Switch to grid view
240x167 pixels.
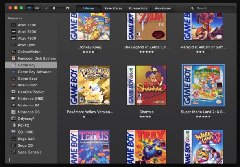(x=30, y=8)
